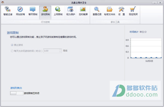Open the 高级 advanced link
Screen dimensions: 164x107
pyautogui.click(x=65, y=51)
